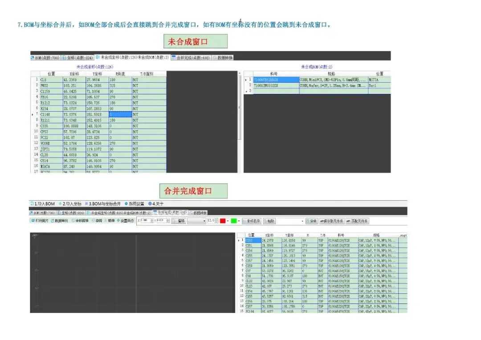Click the 镜像 mirror icon
The height and width of the screenshot is (340, 481).
pos(110,221)
